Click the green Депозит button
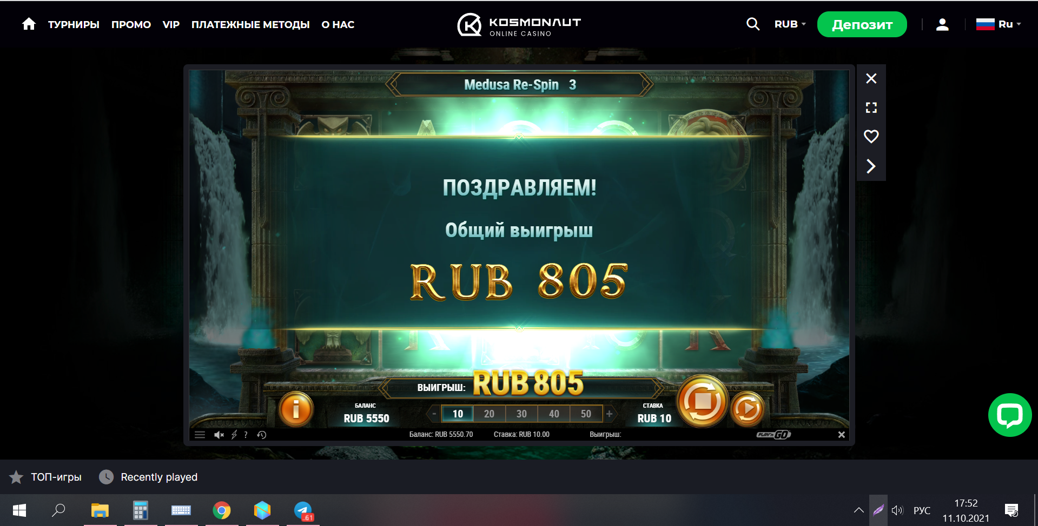This screenshot has height=526, width=1038. coord(862,24)
